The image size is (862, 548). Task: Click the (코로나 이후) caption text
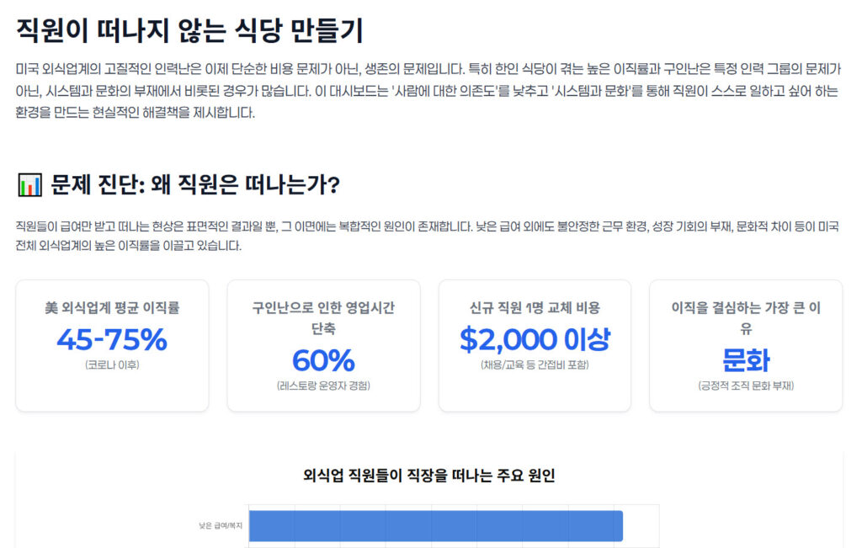coord(112,365)
